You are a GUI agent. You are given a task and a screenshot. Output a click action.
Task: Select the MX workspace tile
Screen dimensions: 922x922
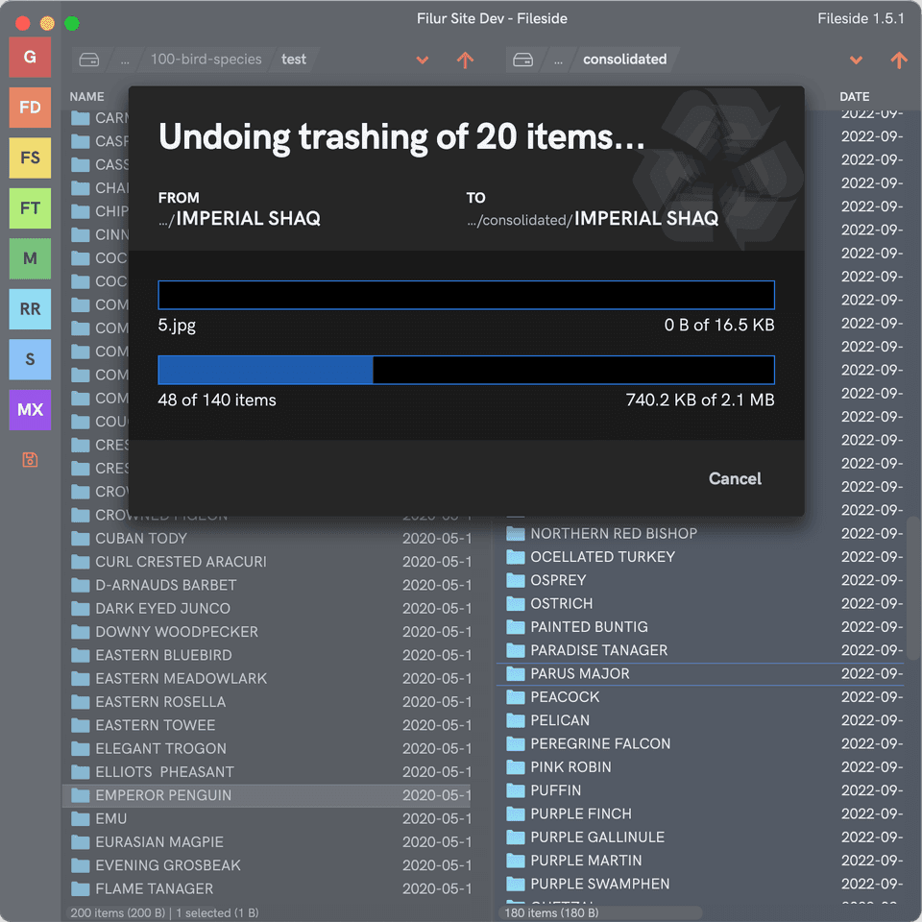[x=30, y=410]
